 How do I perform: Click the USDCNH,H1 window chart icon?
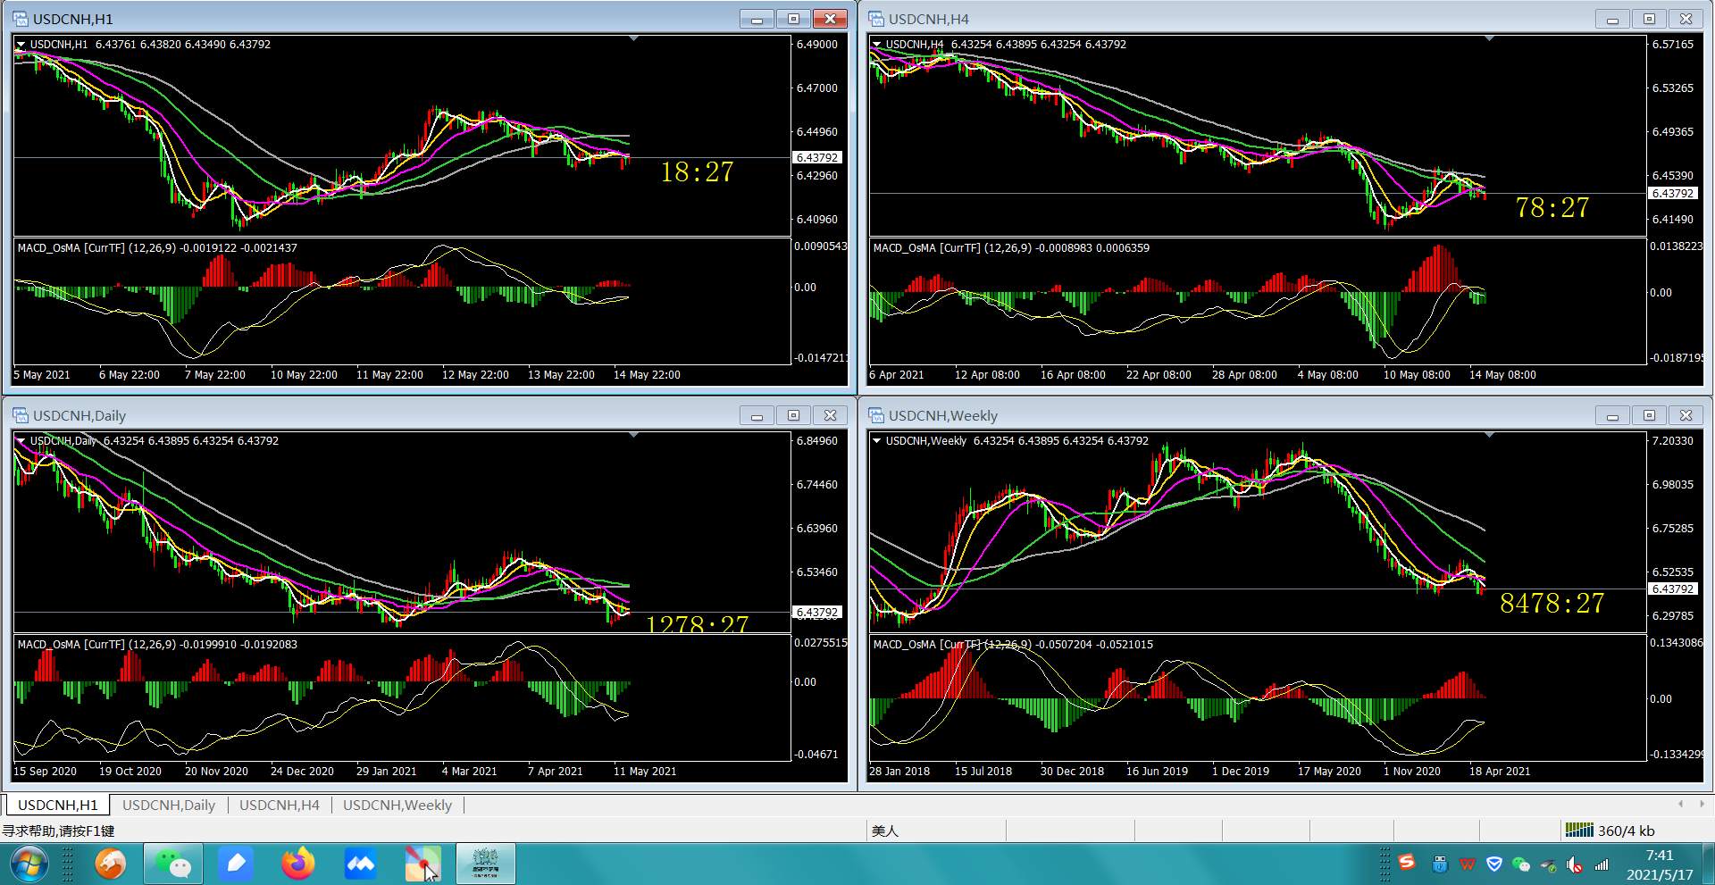click(21, 19)
